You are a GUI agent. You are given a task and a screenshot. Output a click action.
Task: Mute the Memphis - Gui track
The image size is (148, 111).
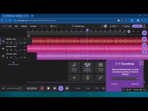[25, 43]
